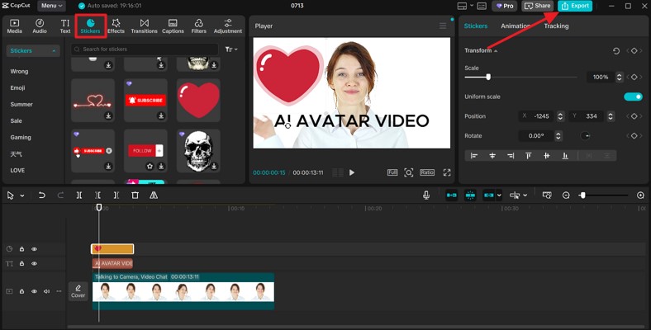
Task: Click the Position X value field
Action: (x=538, y=116)
